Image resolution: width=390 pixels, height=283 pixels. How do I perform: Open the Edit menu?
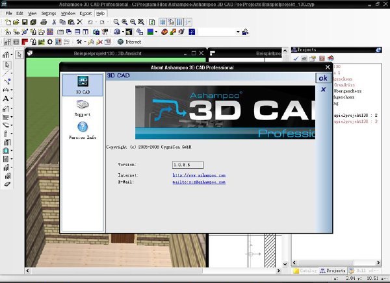point(19,13)
